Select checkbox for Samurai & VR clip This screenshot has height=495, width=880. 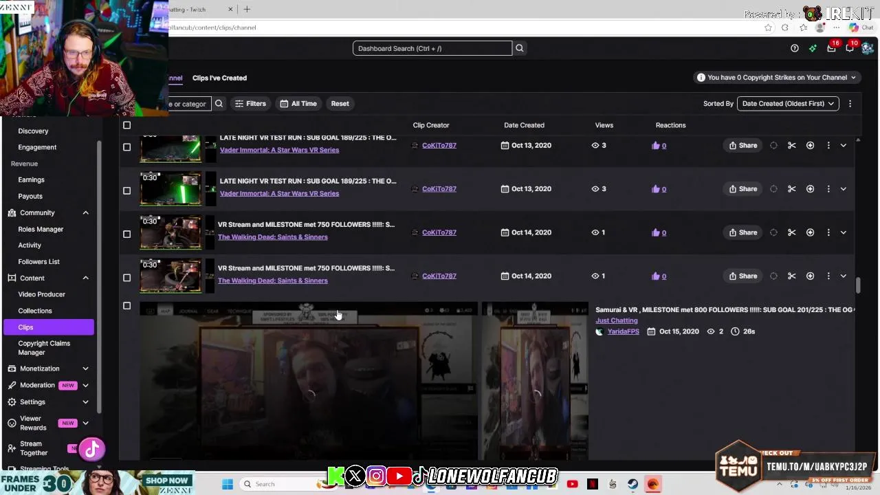click(x=126, y=305)
